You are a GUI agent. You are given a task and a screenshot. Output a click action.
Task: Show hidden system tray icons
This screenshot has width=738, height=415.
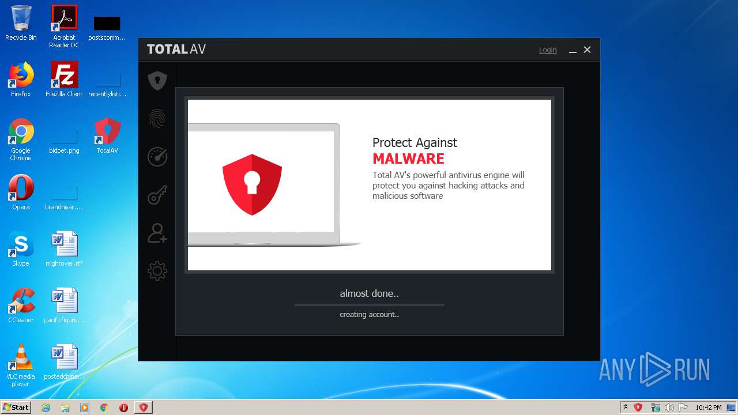click(626, 408)
